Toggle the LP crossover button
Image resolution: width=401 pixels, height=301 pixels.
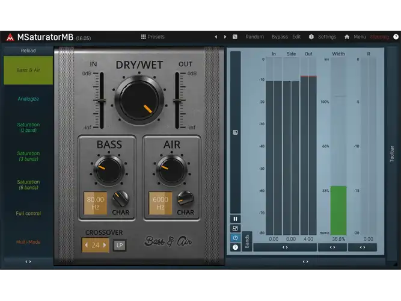(120, 245)
